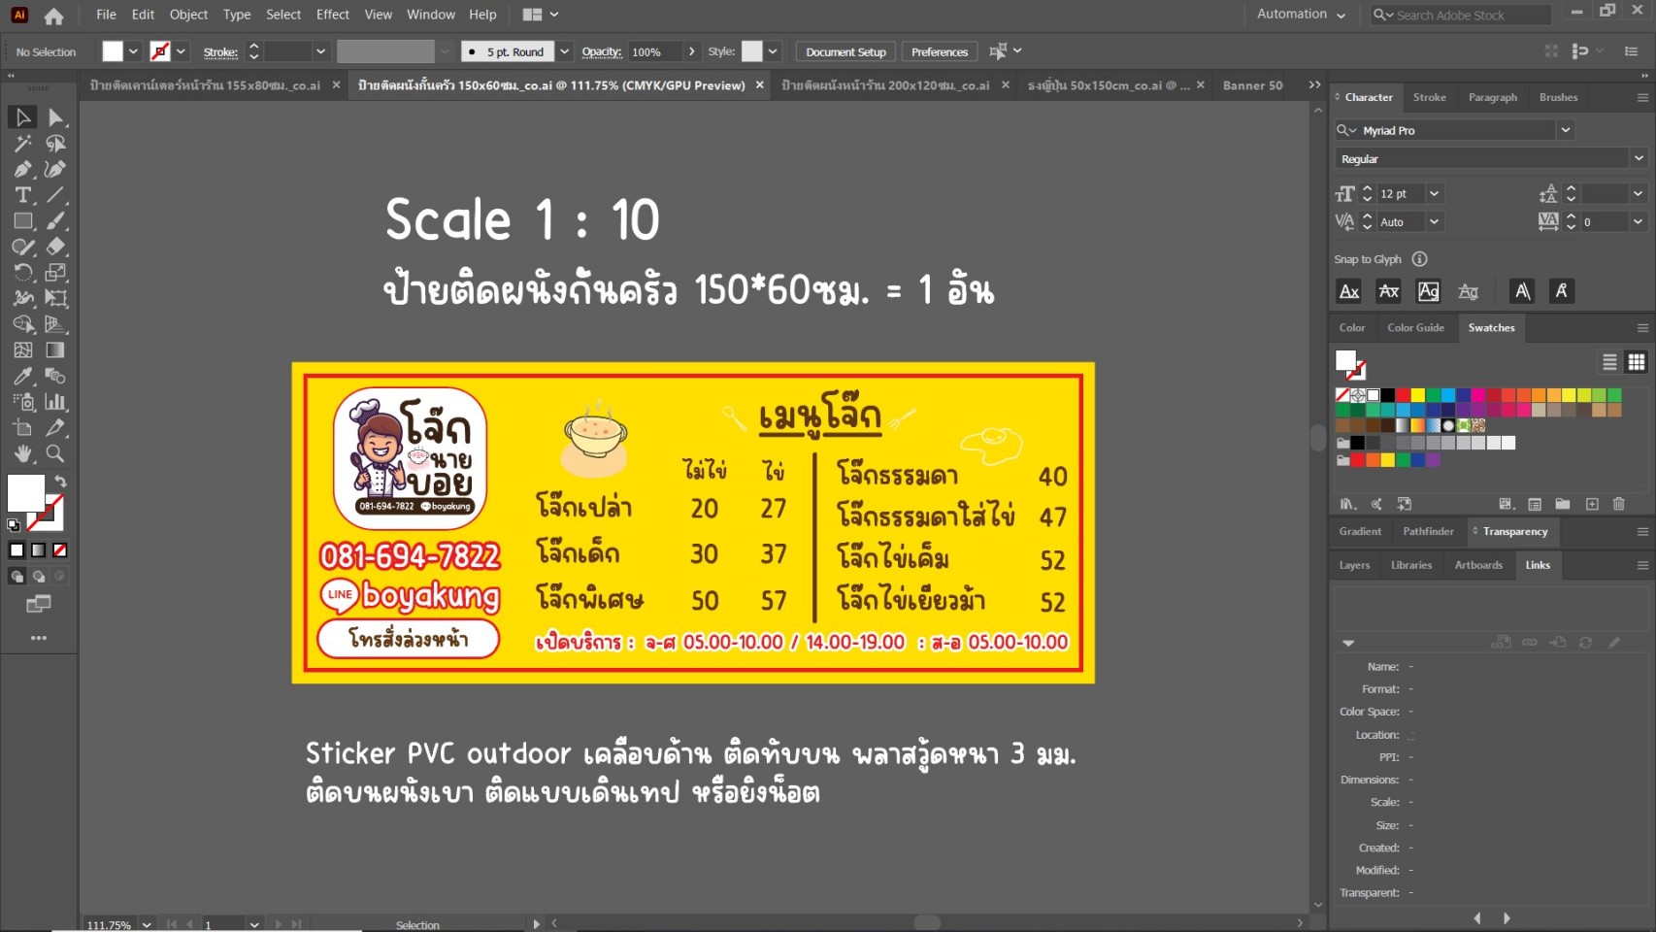Open the Myriad Pro font family dropdown
Image resolution: width=1656 pixels, height=932 pixels.
1566,129
